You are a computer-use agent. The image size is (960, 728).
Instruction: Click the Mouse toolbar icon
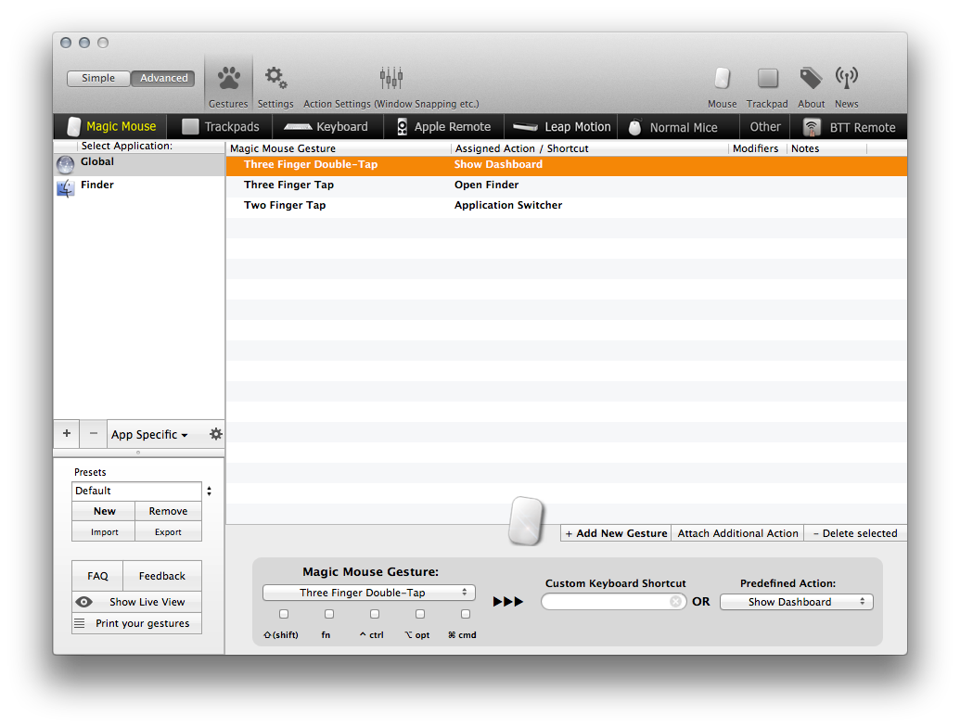[723, 79]
